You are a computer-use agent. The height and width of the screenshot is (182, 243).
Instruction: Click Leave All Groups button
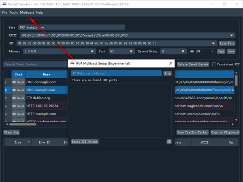(85, 142)
